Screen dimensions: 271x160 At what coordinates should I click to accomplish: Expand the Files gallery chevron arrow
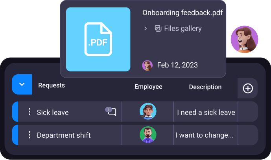pos(146,28)
